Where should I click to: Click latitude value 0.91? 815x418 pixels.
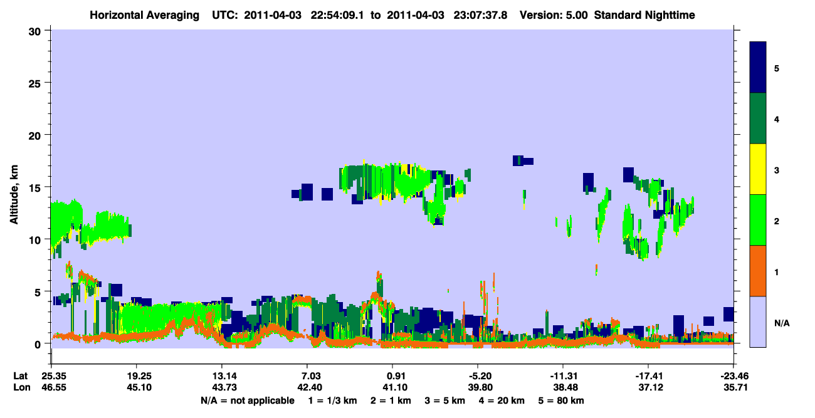tap(395, 376)
